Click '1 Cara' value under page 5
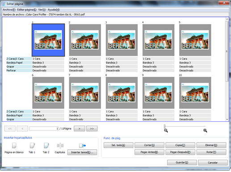This screenshot has width=231, height=172. tap(195, 59)
